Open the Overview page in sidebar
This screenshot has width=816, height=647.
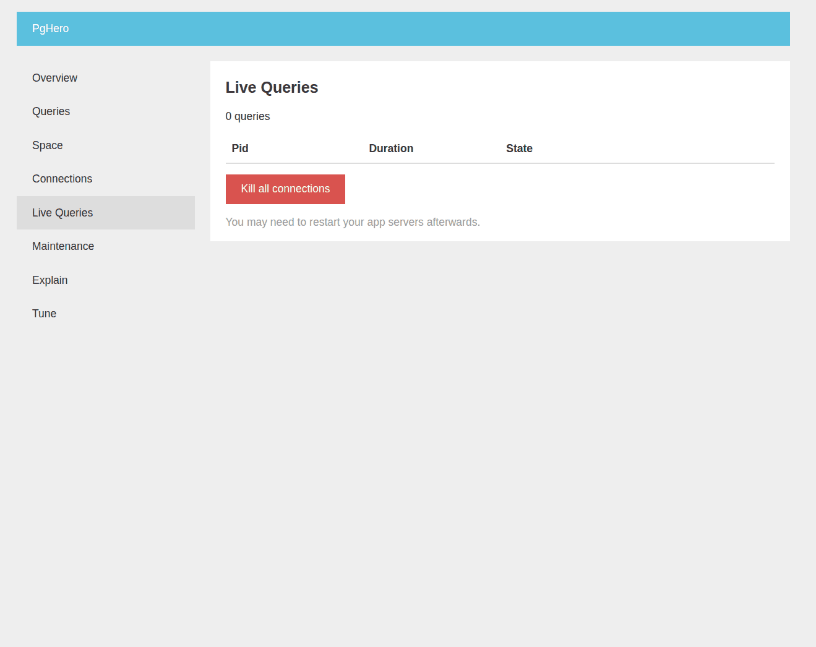(54, 78)
